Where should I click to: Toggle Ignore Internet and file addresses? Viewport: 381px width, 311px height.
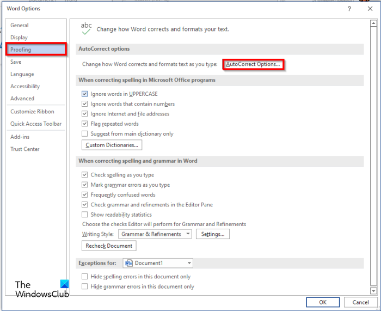[x=84, y=114]
